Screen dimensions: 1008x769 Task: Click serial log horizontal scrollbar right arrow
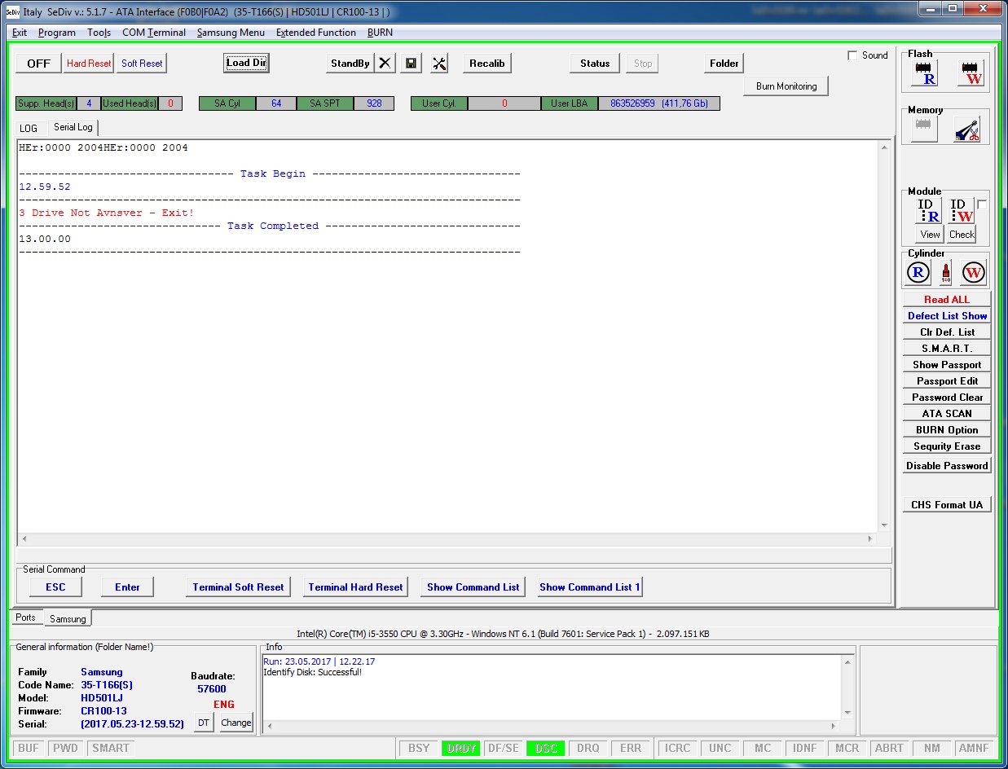(x=870, y=539)
